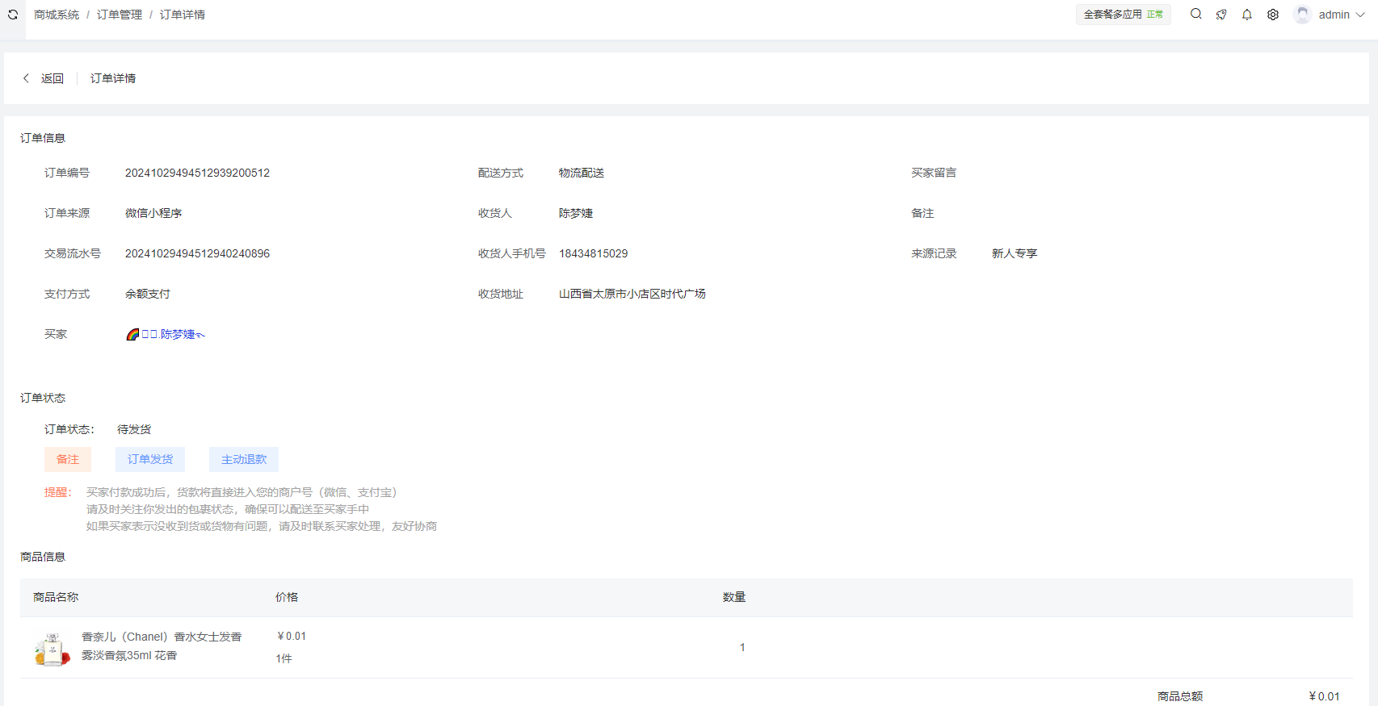Expand the admin account dropdown arrow
Screen dimensions: 1378x706
coord(1360,15)
